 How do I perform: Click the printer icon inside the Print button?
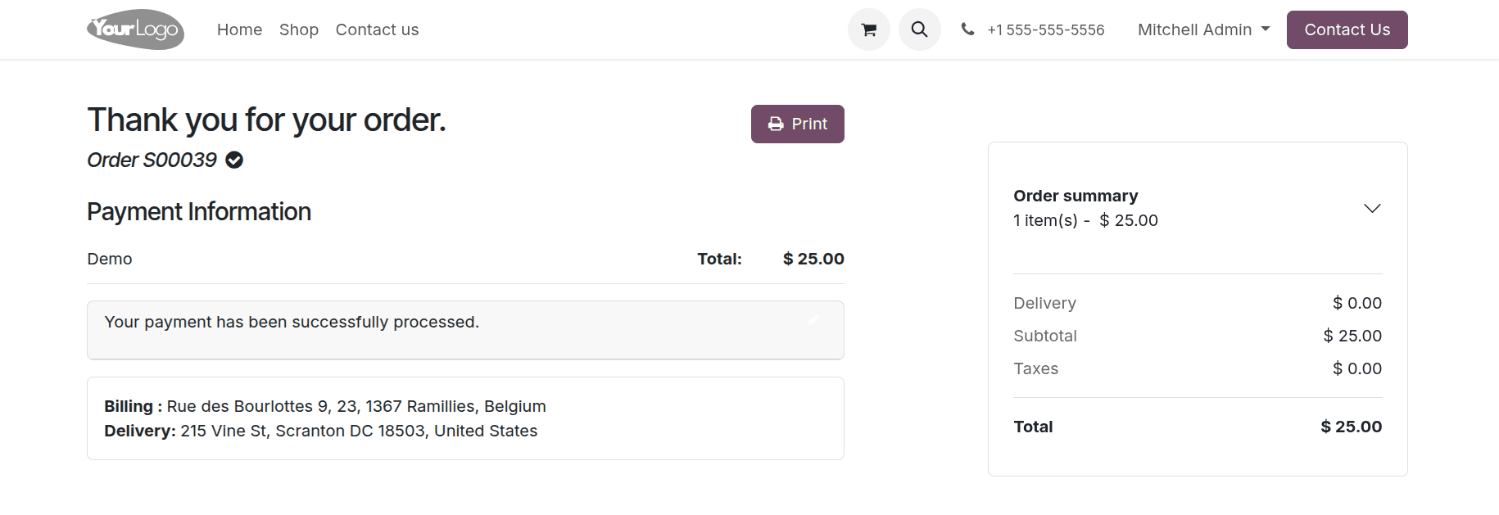775,124
